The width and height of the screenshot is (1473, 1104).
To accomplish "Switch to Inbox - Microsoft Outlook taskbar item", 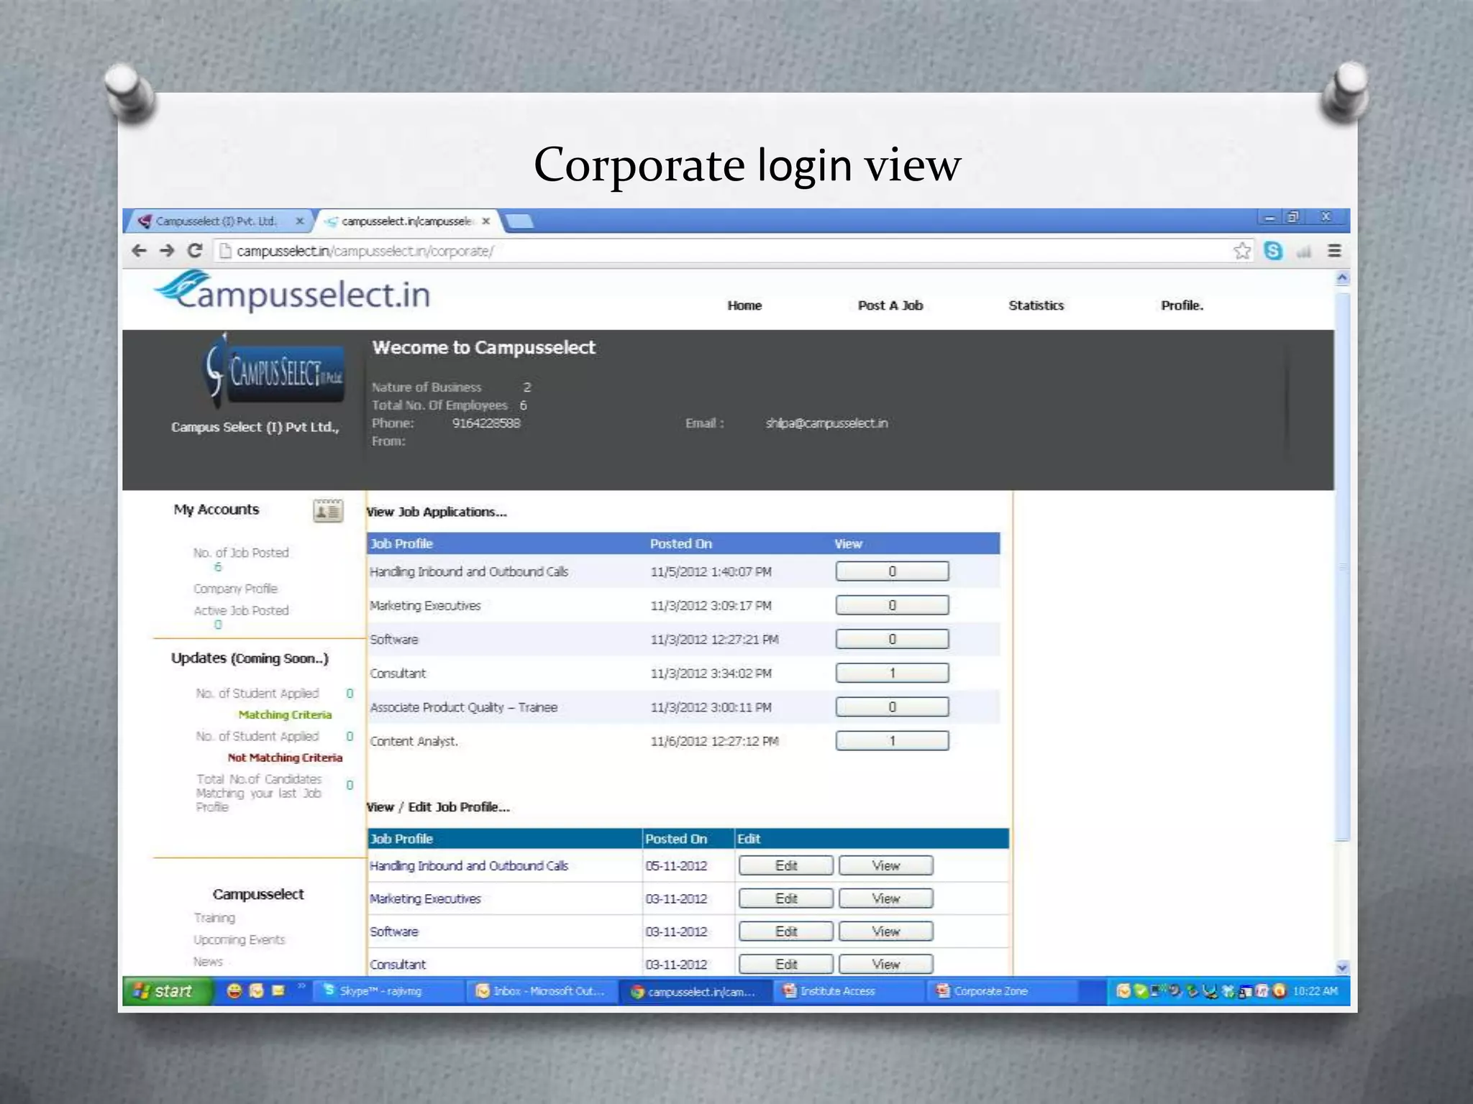I will [x=542, y=991].
